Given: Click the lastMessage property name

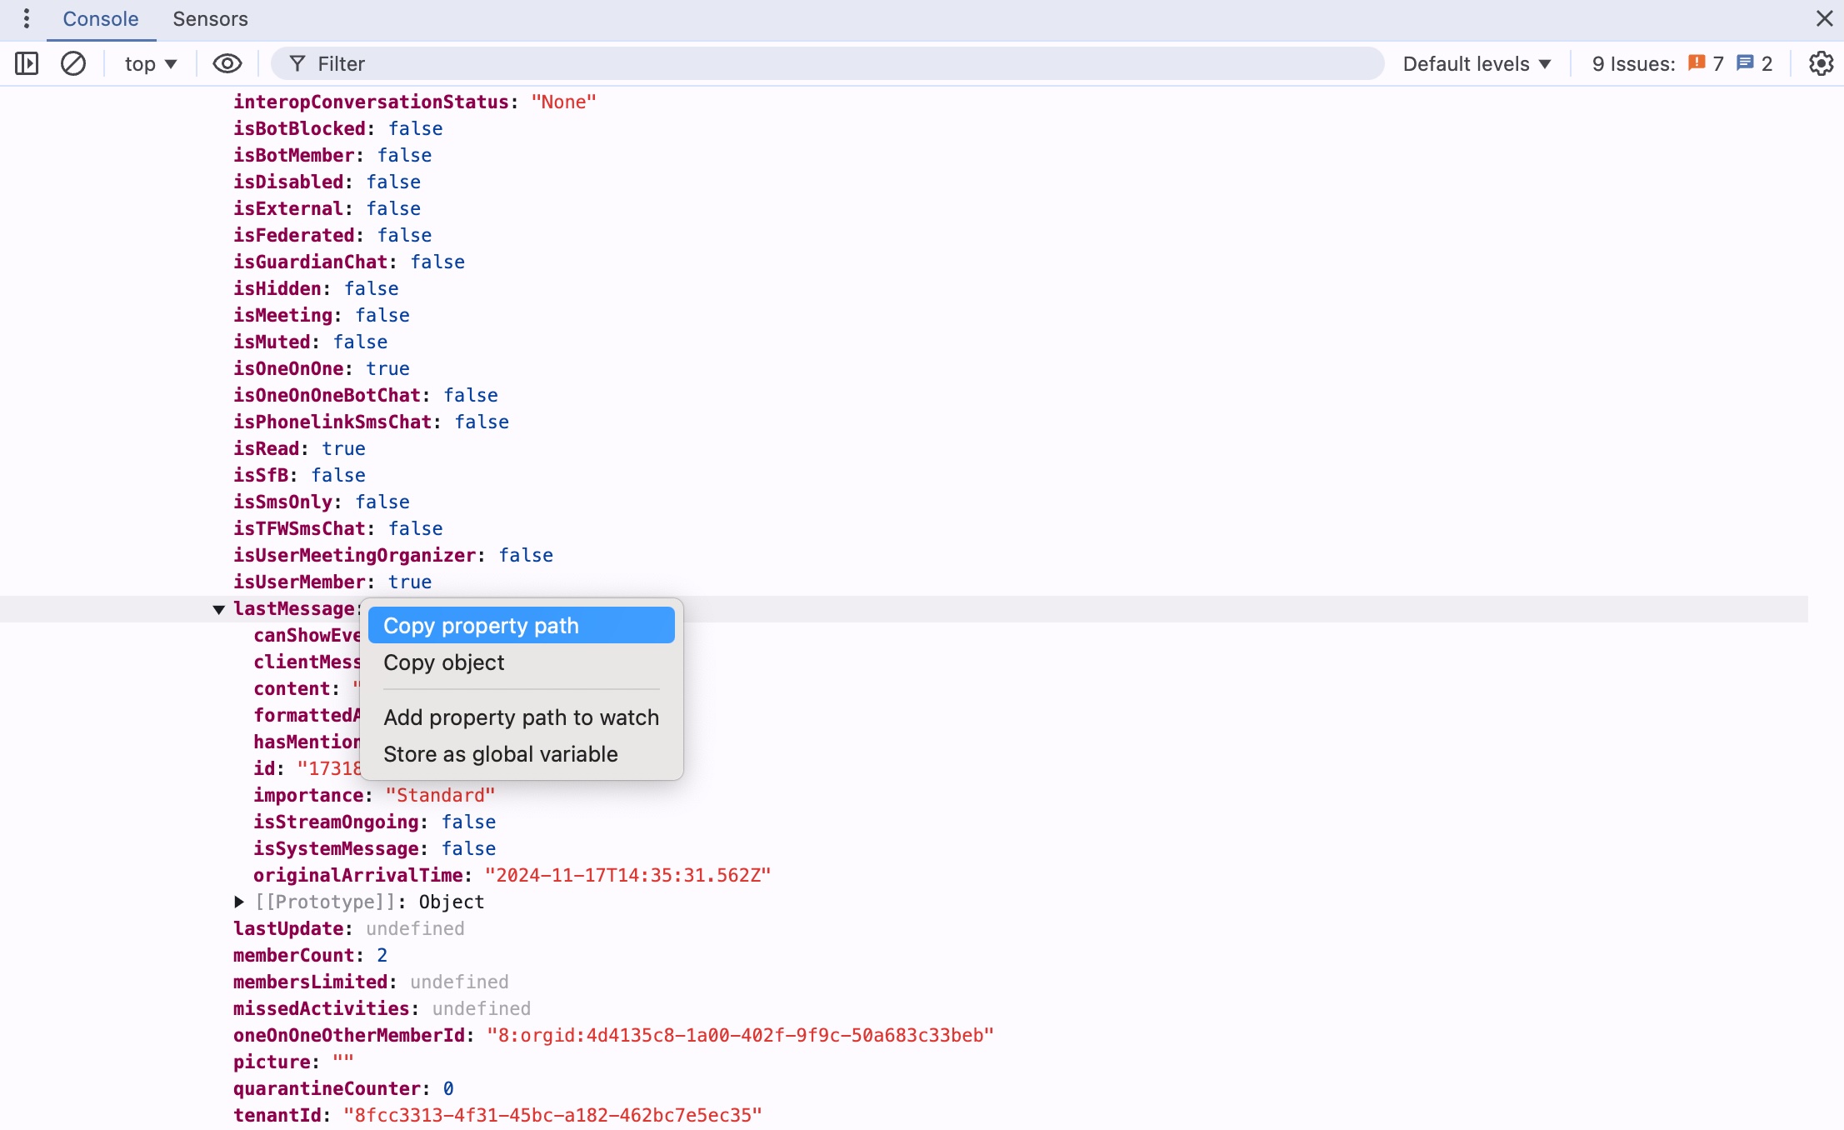Looking at the screenshot, I should (294, 609).
